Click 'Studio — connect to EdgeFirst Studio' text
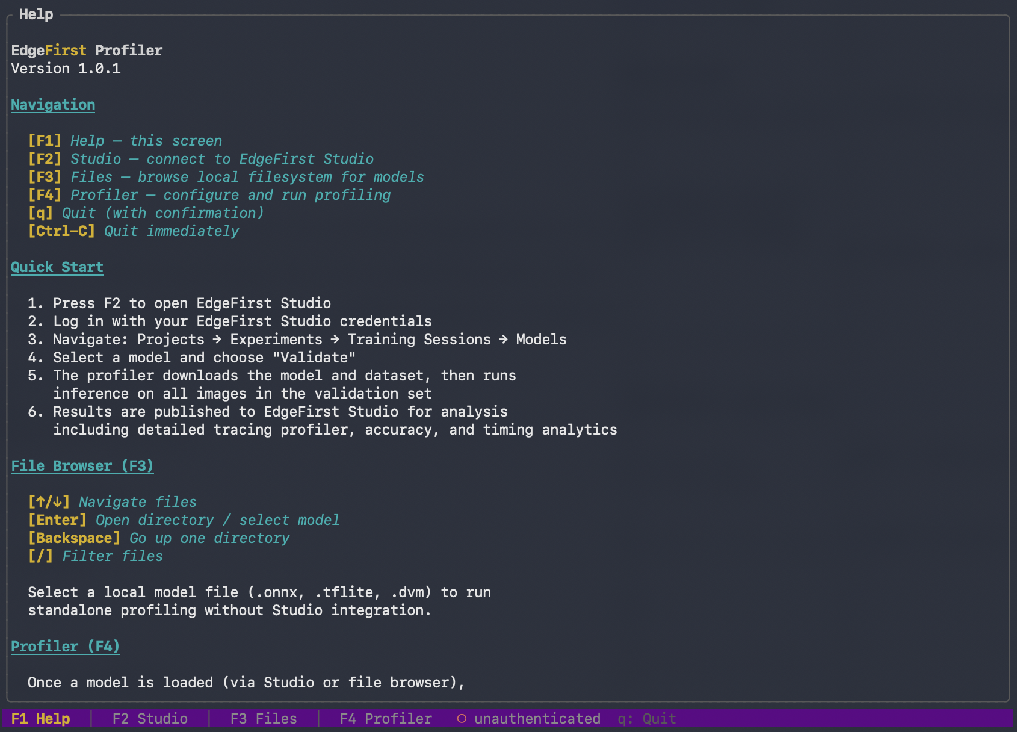Image resolution: width=1017 pixels, height=732 pixels. [222, 159]
